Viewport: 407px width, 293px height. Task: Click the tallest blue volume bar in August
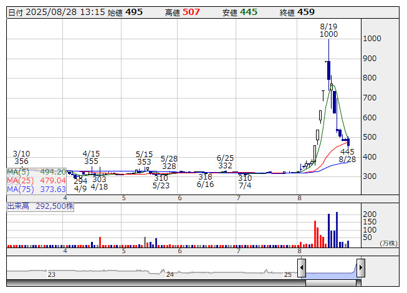[x=337, y=229]
